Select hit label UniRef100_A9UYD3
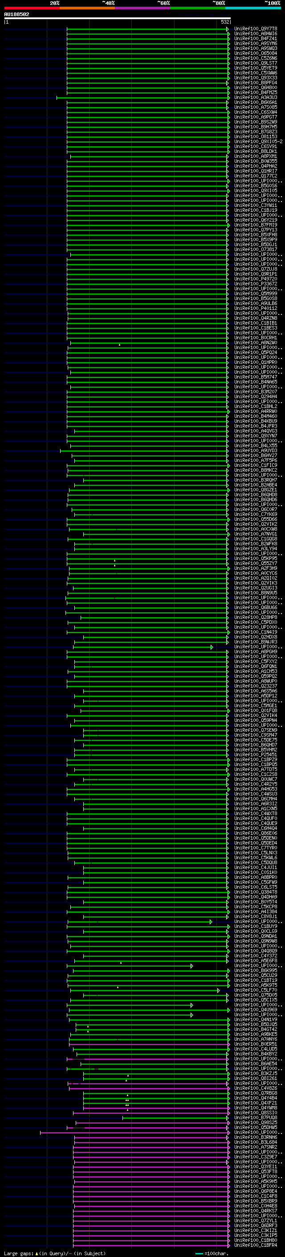Image resolution: width=285 pixels, height=1257 pixels. [256, 450]
